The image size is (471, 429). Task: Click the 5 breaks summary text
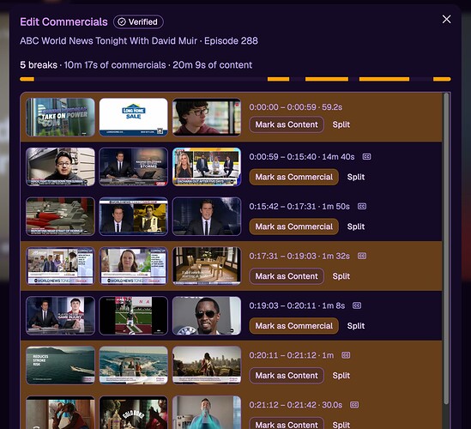pyautogui.click(x=39, y=65)
